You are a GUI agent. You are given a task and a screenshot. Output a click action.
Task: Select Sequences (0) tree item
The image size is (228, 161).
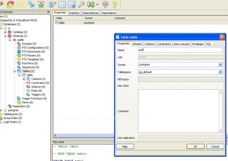coord(31,67)
